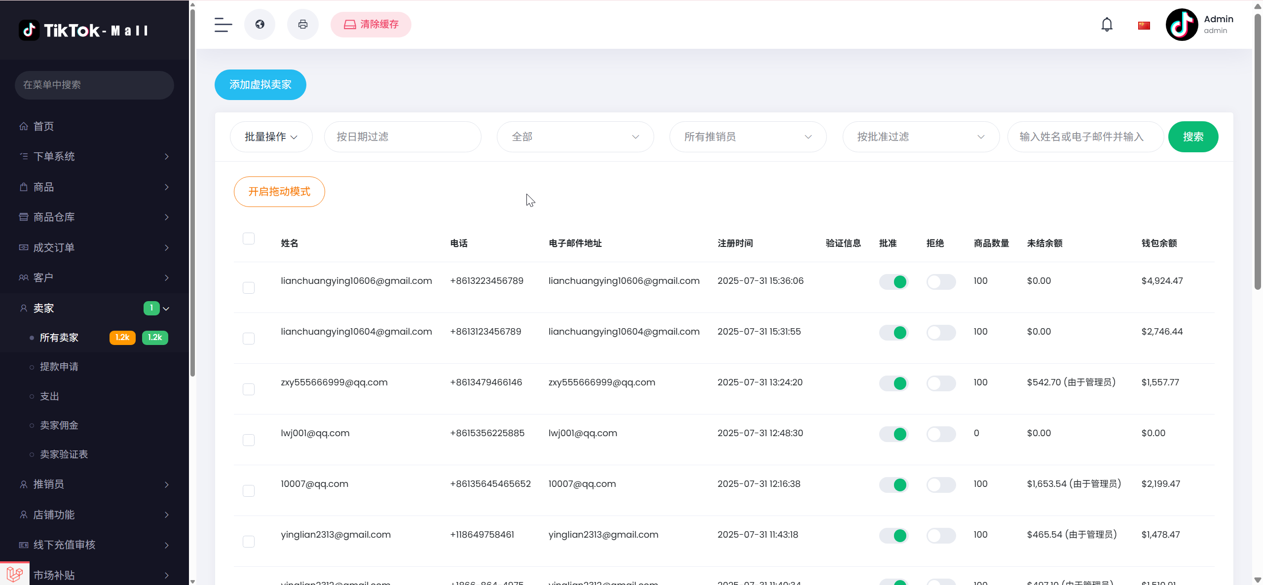Click the page vertical scrollbar thumb
Screen dimensions: 1263x585
click(x=1258, y=153)
